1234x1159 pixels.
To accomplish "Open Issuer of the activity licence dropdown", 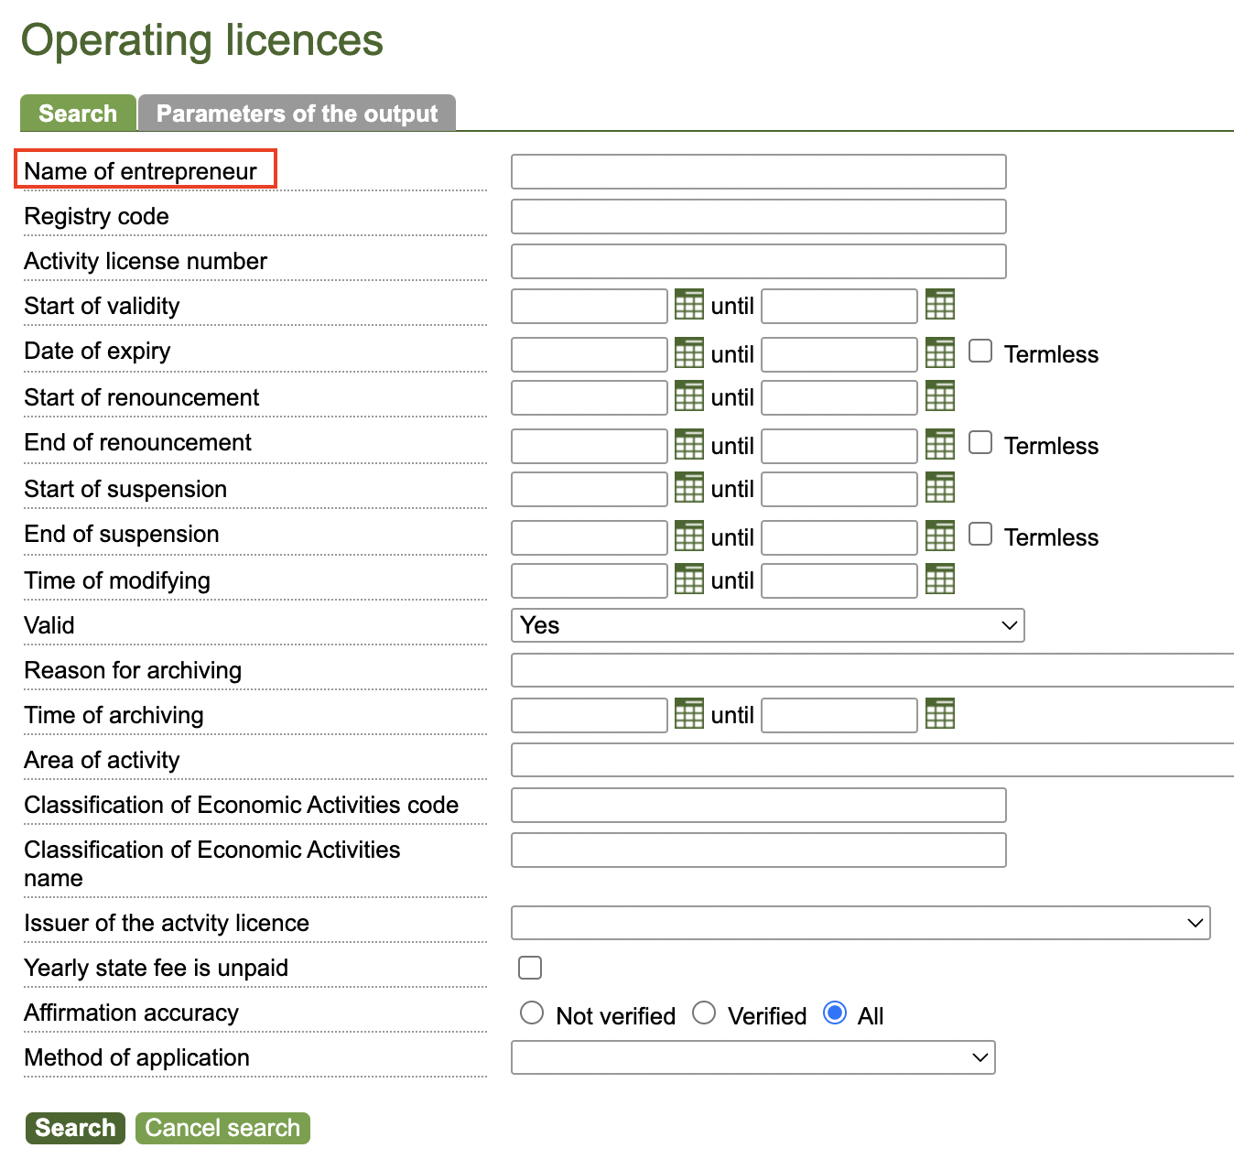I will 861,923.
